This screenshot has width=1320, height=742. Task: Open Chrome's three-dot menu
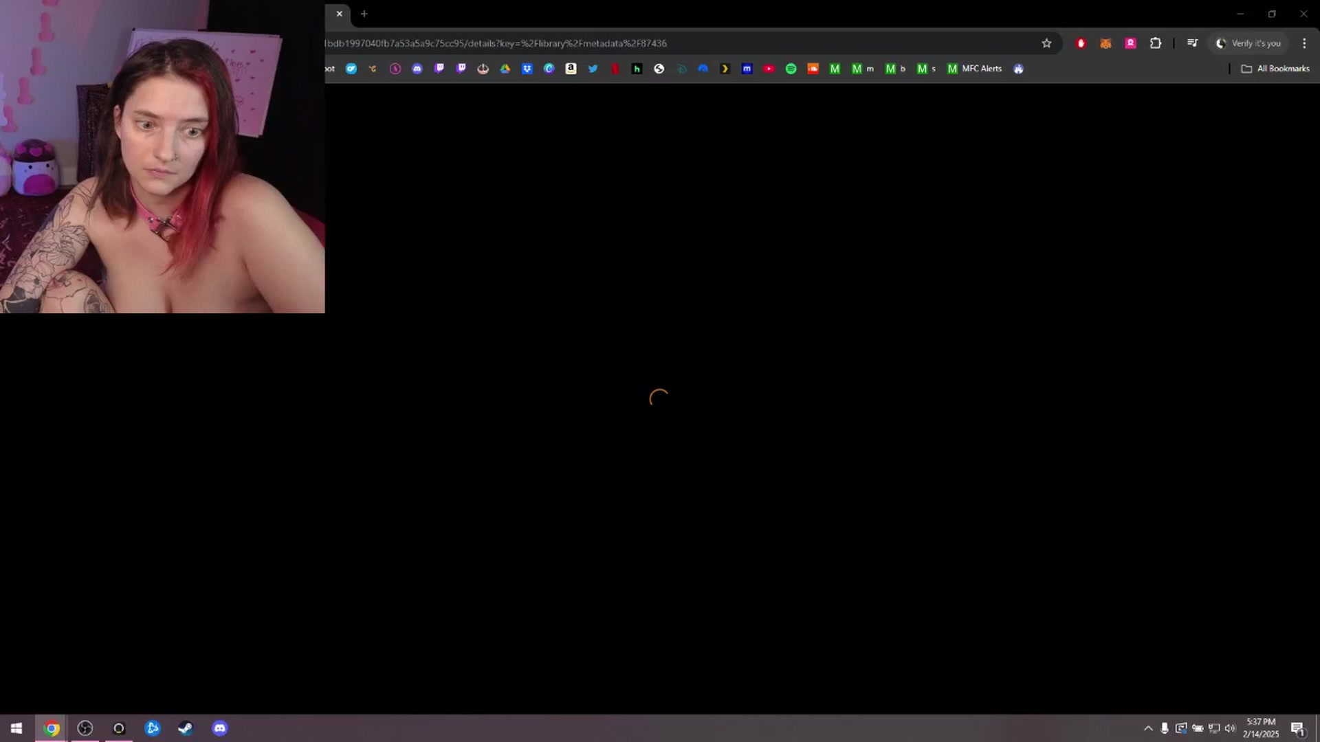click(1304, 43)
